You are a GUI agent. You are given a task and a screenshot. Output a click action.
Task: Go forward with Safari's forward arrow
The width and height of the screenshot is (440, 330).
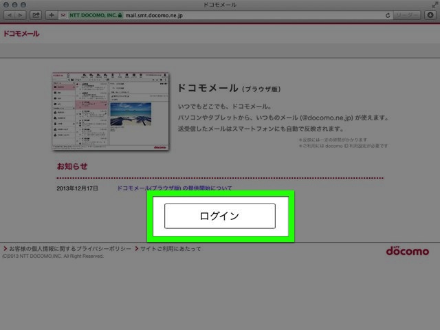click(x=21, y=15)
